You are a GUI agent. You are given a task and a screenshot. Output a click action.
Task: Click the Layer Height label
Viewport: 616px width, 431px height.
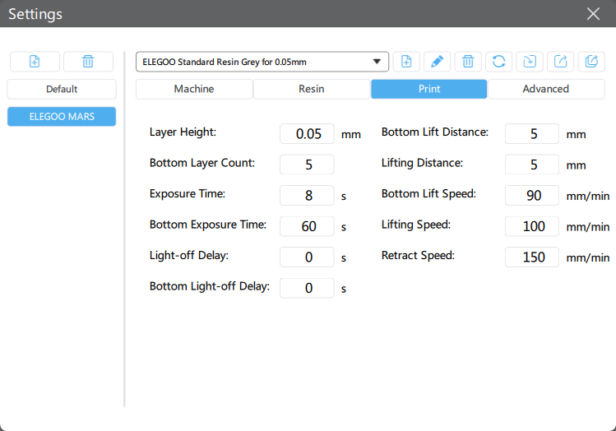(x=183, y=132)
